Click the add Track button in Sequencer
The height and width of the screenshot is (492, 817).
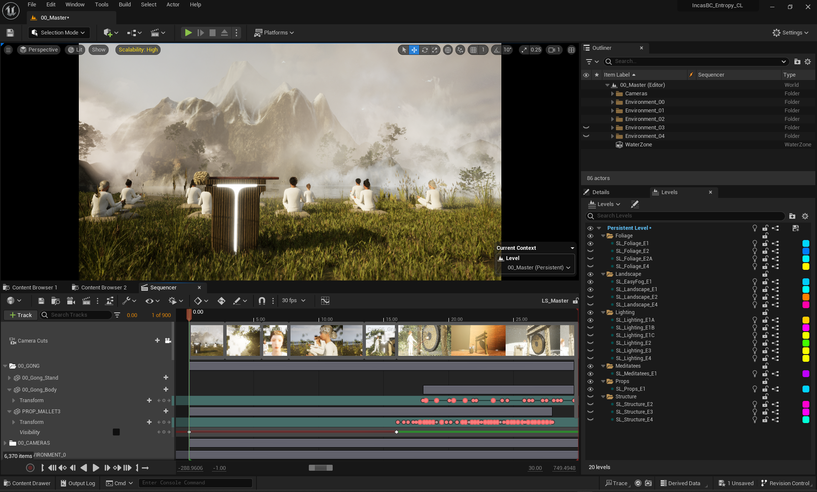click(x=20, y=315)
